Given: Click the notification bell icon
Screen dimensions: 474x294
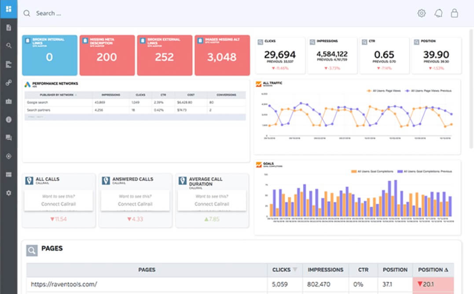Looking at the screenshot, I should (x=438, y=13).
